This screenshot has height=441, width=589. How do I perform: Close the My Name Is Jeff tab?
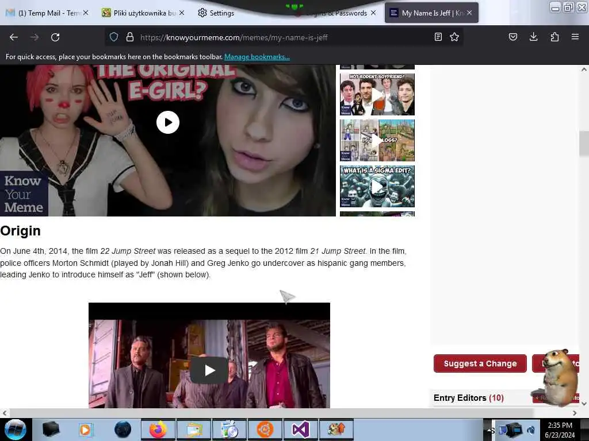click(469, 13)
